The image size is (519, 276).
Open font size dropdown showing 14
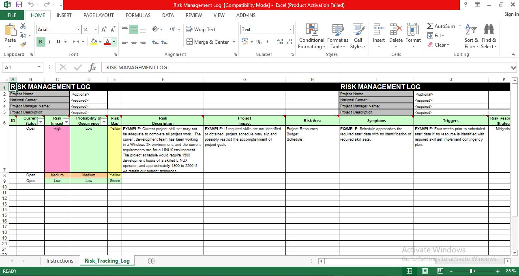[x=96, y=30]
